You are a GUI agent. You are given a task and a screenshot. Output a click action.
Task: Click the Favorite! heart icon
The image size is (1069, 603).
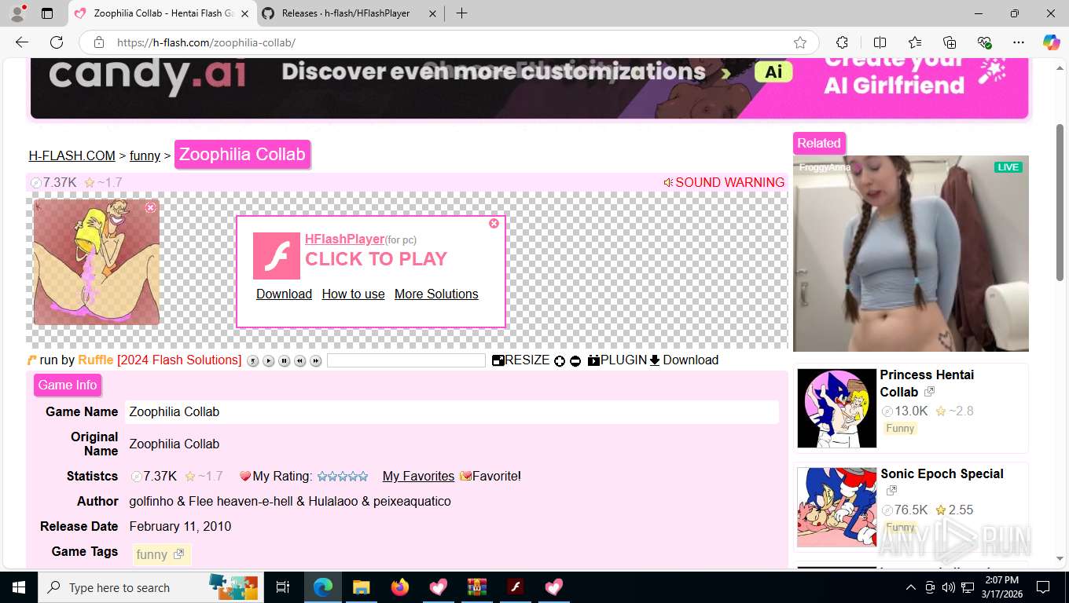465,476
